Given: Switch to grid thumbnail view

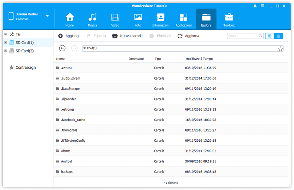Looking at the screenshot, I should tap(270, 36).
